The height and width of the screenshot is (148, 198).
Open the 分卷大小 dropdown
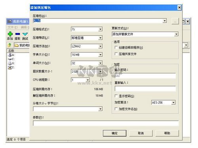click(x=100, y=109)
